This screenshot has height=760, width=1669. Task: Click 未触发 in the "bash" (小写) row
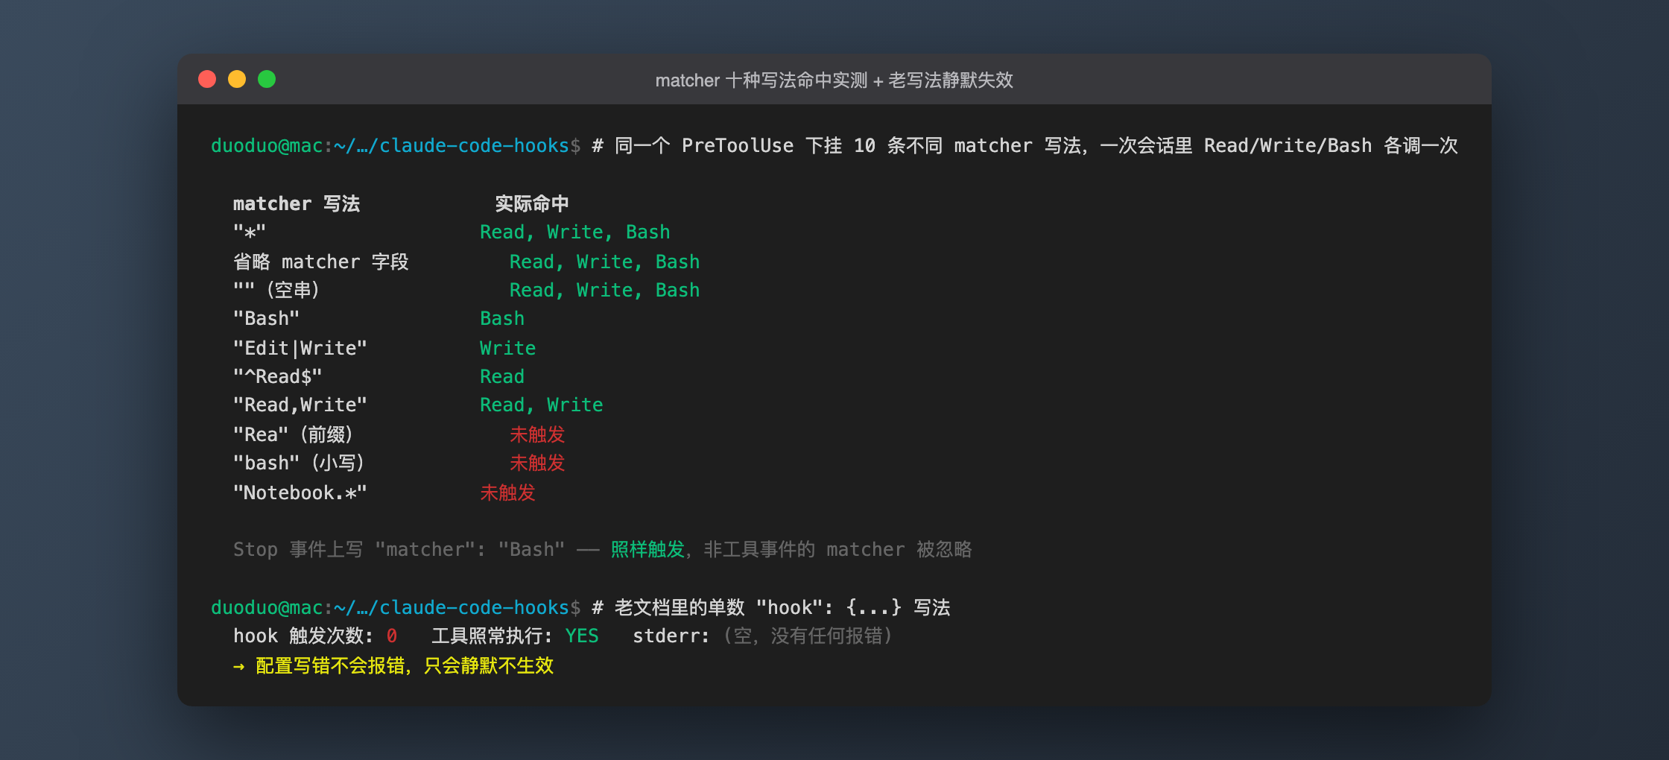click(537, 463)
